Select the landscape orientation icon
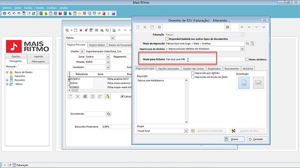 point(258,83)
